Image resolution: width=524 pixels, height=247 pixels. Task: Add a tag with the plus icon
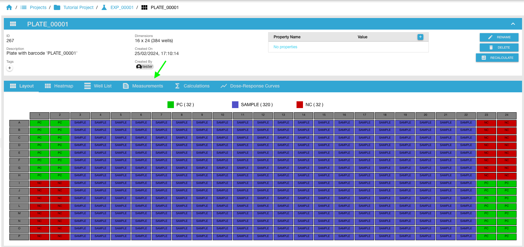click(10, 68)
